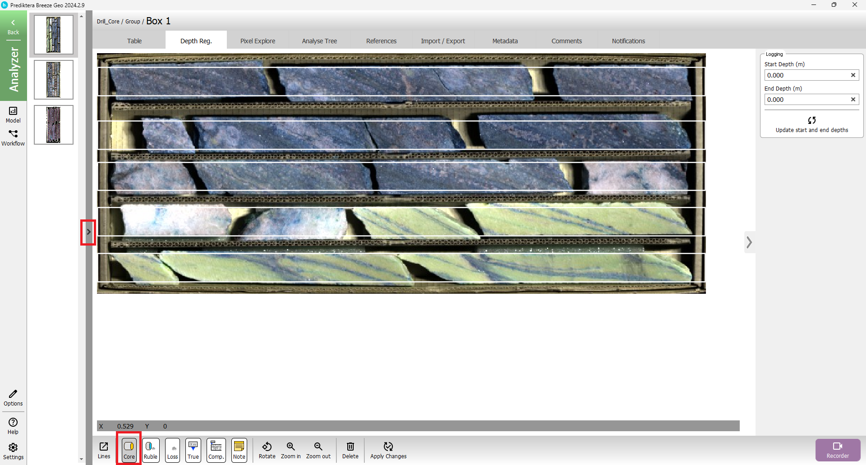Select the True depth tool
Image resolution: width=866 pixels, height=465 pixels.
point(193,450)
